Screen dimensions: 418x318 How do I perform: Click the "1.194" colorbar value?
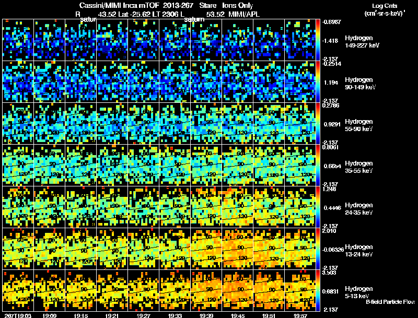coord(331,83)
